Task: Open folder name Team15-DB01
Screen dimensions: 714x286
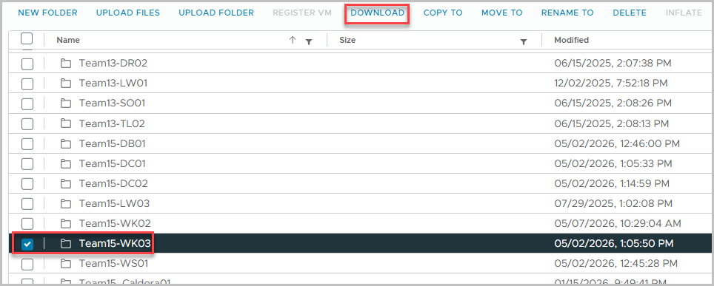Action: coord(112,143)
